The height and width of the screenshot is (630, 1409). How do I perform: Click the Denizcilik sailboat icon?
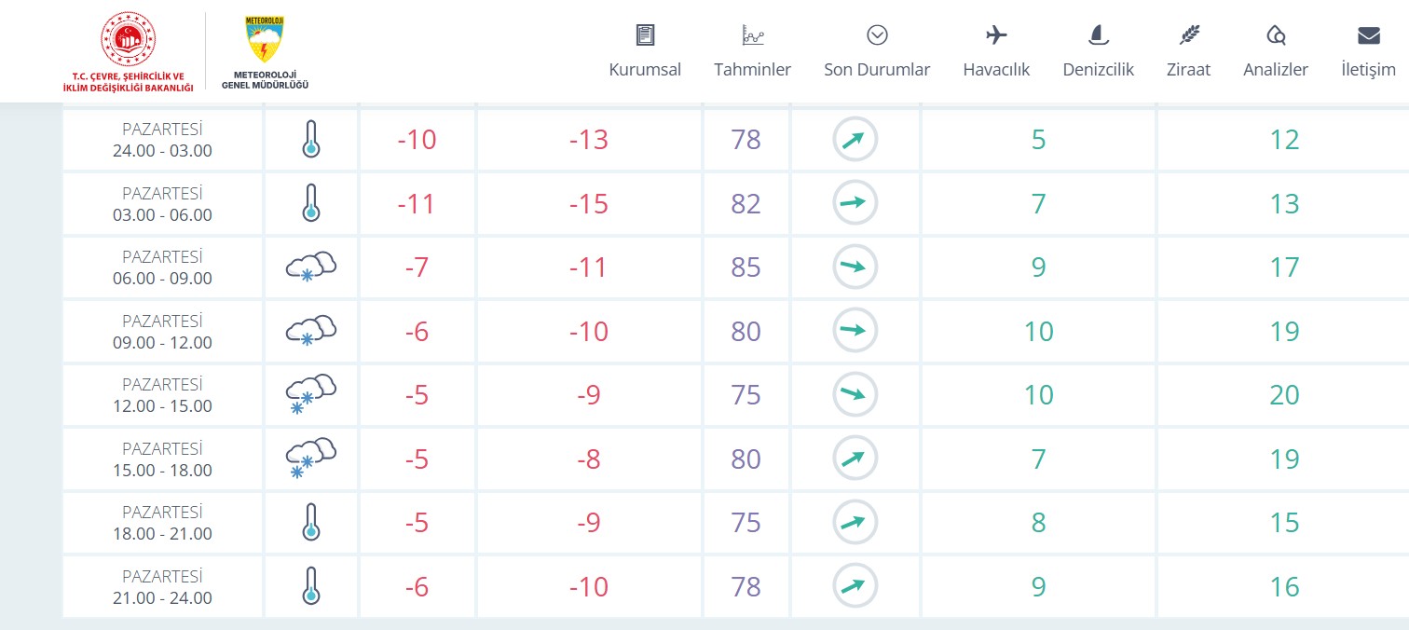(1099, 35)
